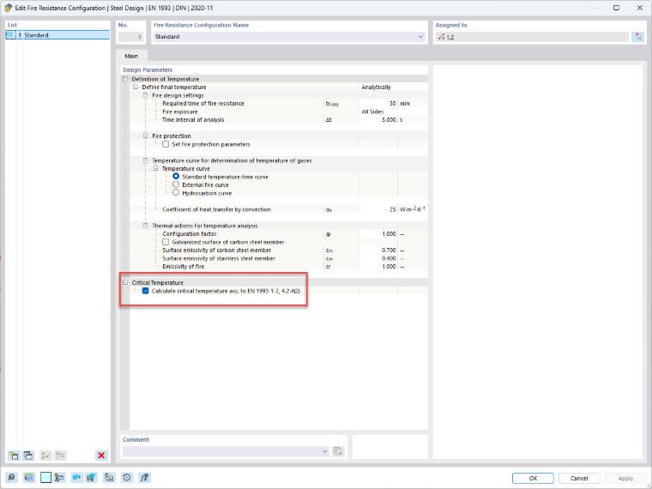Click 'Time interval of analysis' row label
The width and height of the screenshot is (652, 489).
(193, 120)
